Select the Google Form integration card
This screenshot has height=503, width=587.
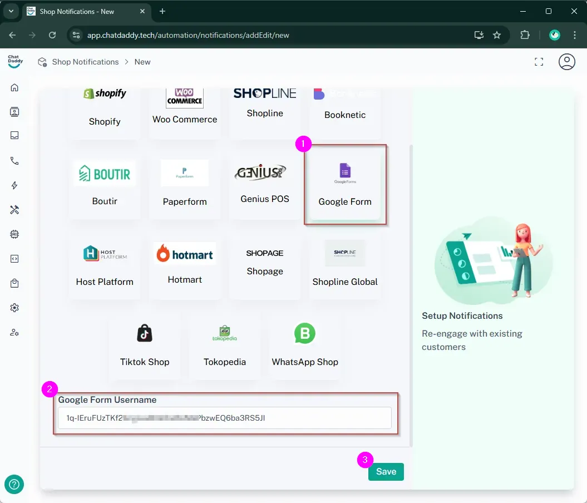point(345,185)
